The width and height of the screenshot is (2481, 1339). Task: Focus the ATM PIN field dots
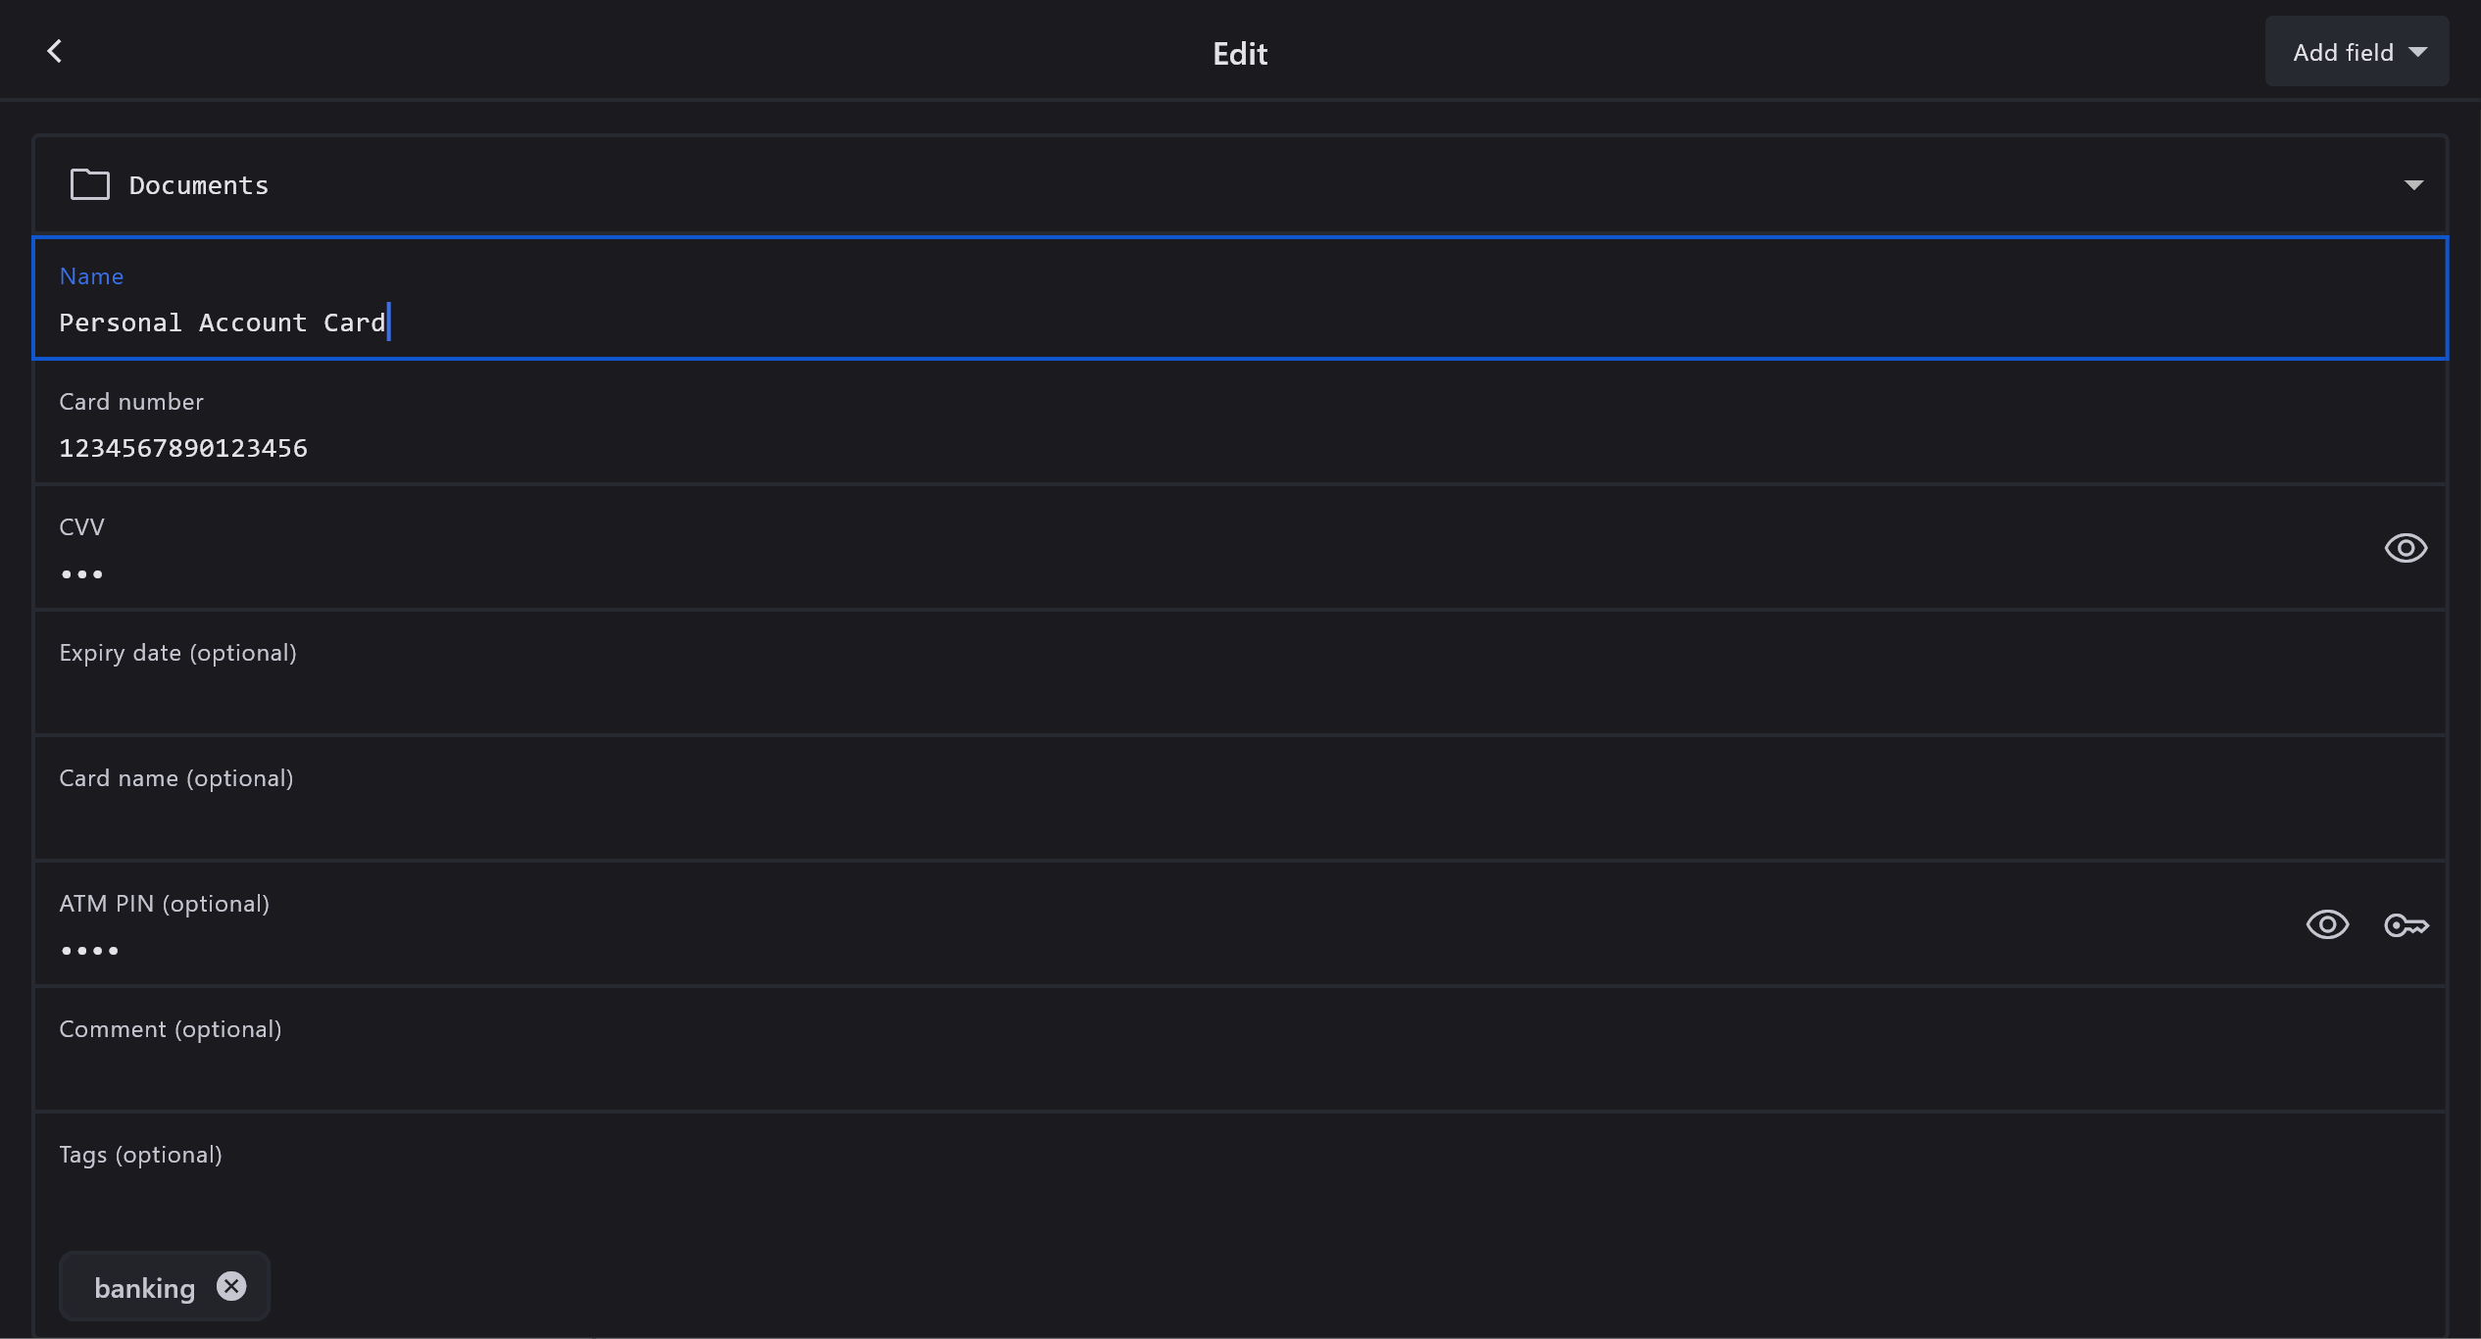(90, 950)
